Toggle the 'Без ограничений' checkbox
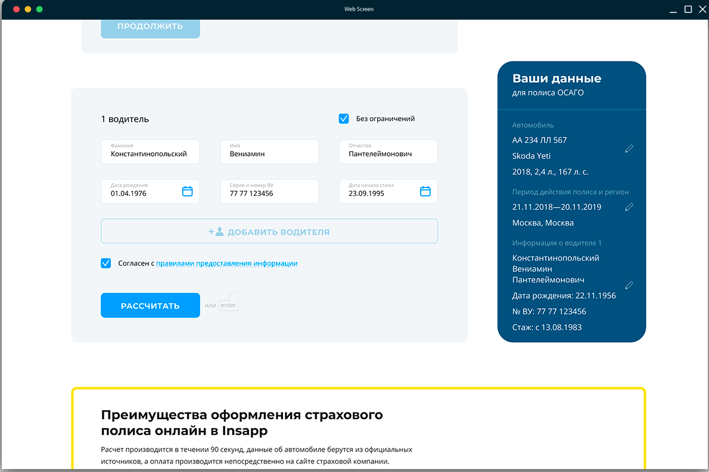The image size is (709, 472). (344, 118)
